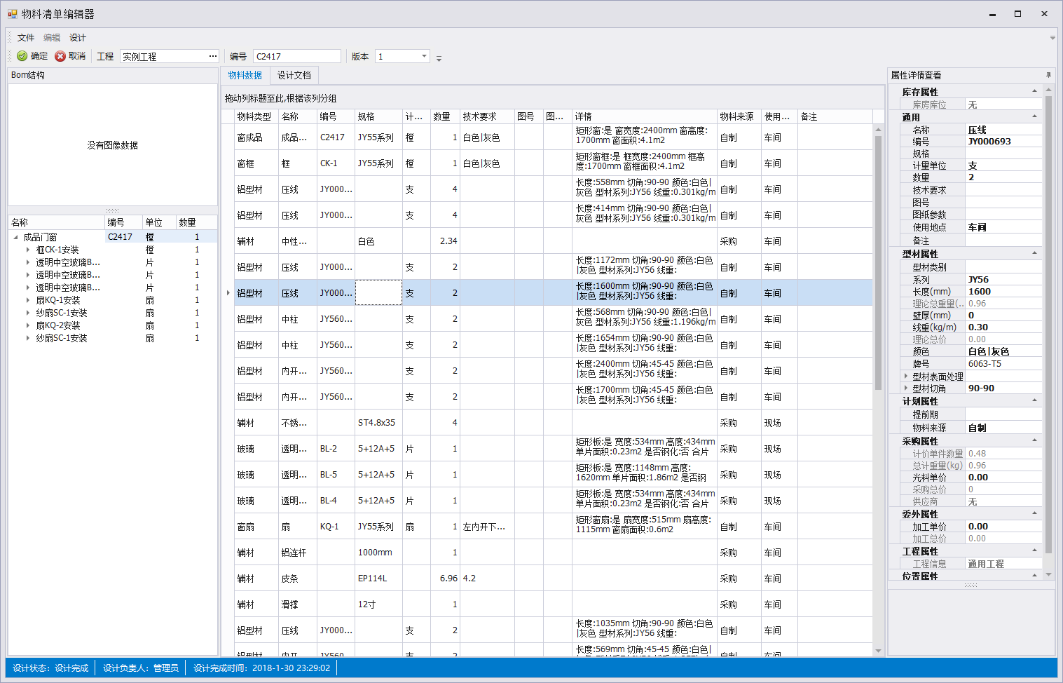Collapse the 成品门窗 root tree node
Image resolution: width=1063 pixels, height=683 pixels.
(16, 237)
